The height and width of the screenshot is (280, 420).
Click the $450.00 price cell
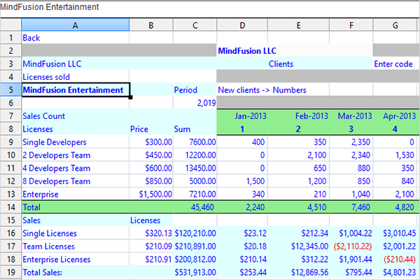(x=151, y=155)
